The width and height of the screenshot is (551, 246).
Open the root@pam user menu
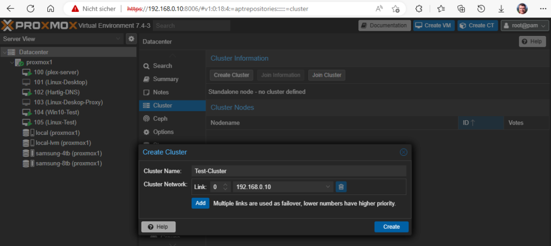pos(525,26)
